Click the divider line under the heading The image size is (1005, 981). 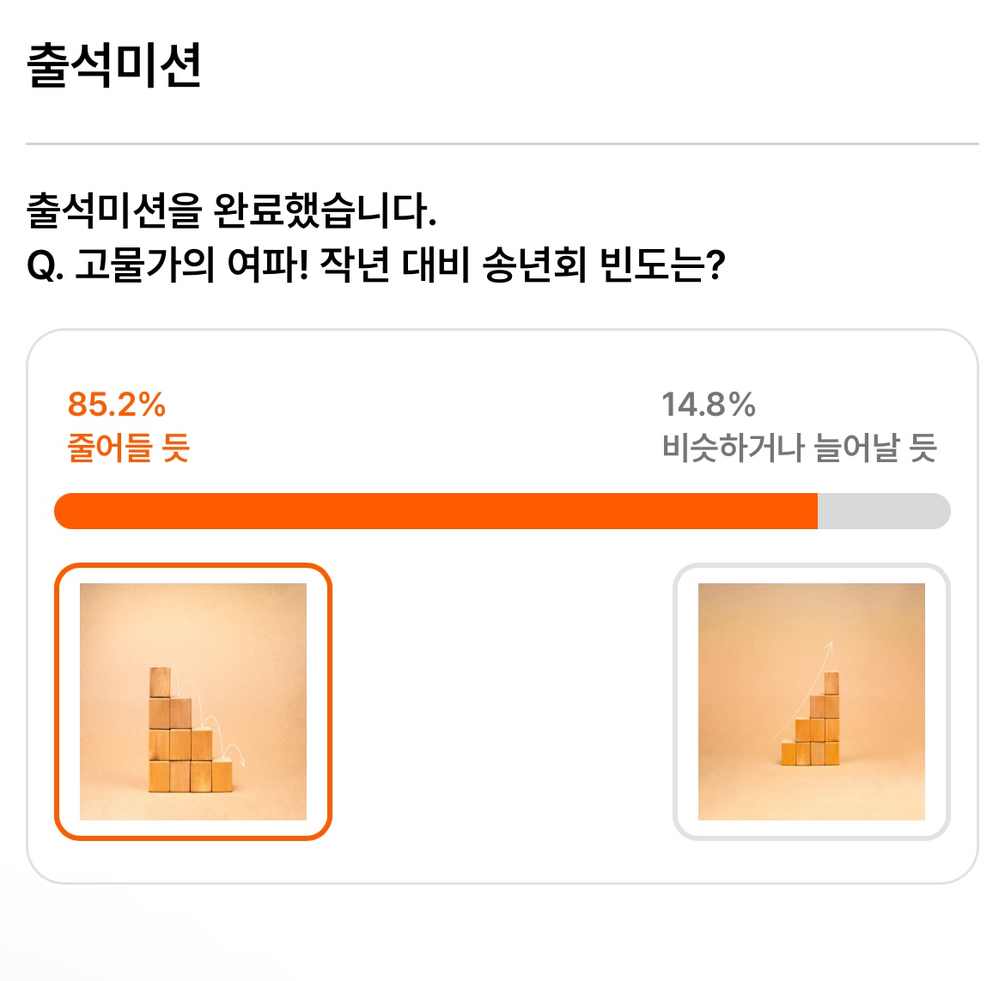[502, 143]
